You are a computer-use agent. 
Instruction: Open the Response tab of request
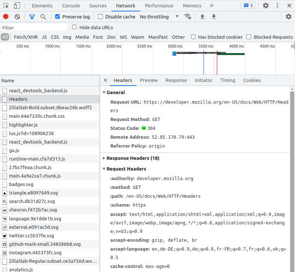176,80
